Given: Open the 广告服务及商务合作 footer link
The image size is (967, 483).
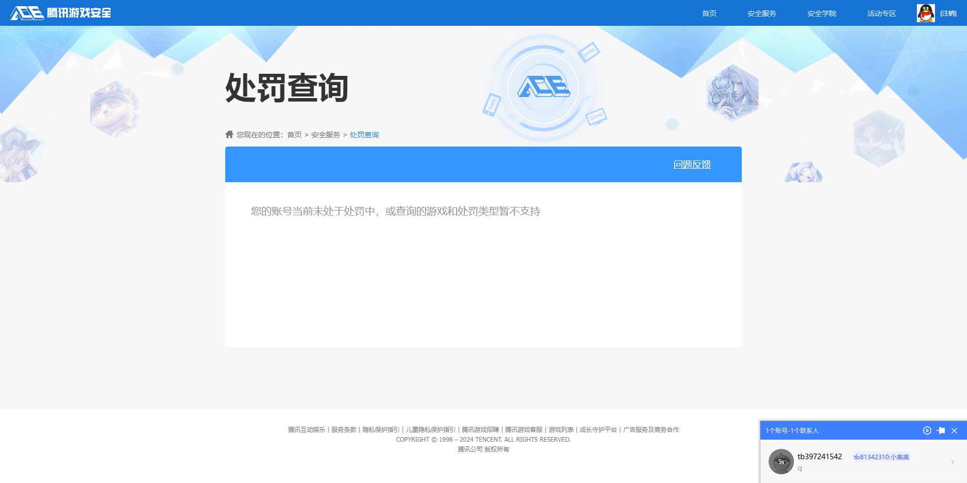Looking at the screenshot, I should click(x=651, y=429).
